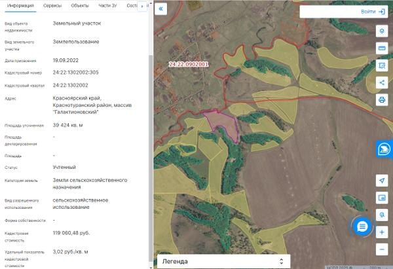Screen dimensions: 393x269
Task: Zoom in the map with plus
Action: pyautogui.click(x=382, y=232)
